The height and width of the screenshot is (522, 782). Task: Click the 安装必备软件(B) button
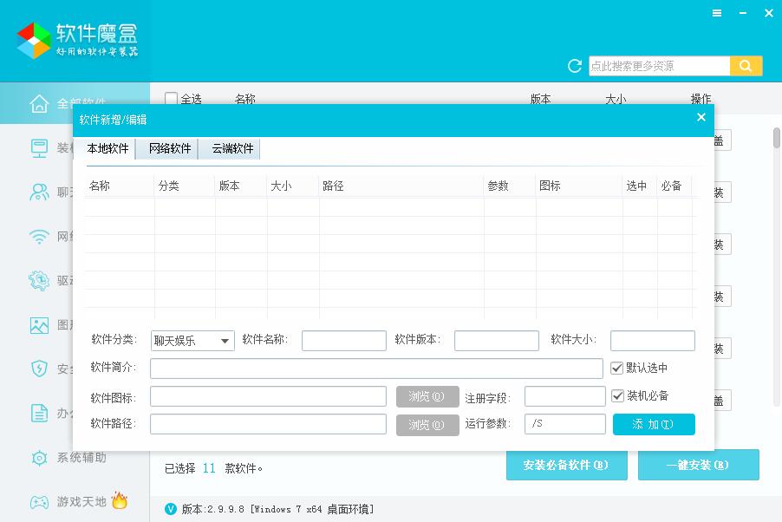(566, 465)
